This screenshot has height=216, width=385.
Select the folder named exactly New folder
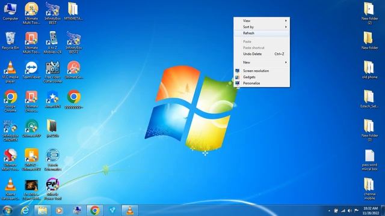(x=369, y=41)
